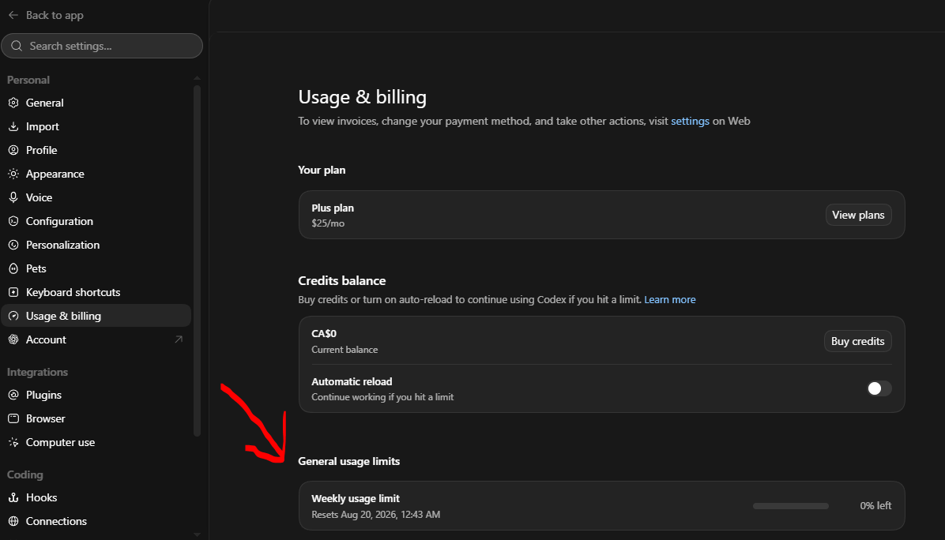Toggle the Automatic reload switch
The image size is (945, 540).
click(879, 389)
